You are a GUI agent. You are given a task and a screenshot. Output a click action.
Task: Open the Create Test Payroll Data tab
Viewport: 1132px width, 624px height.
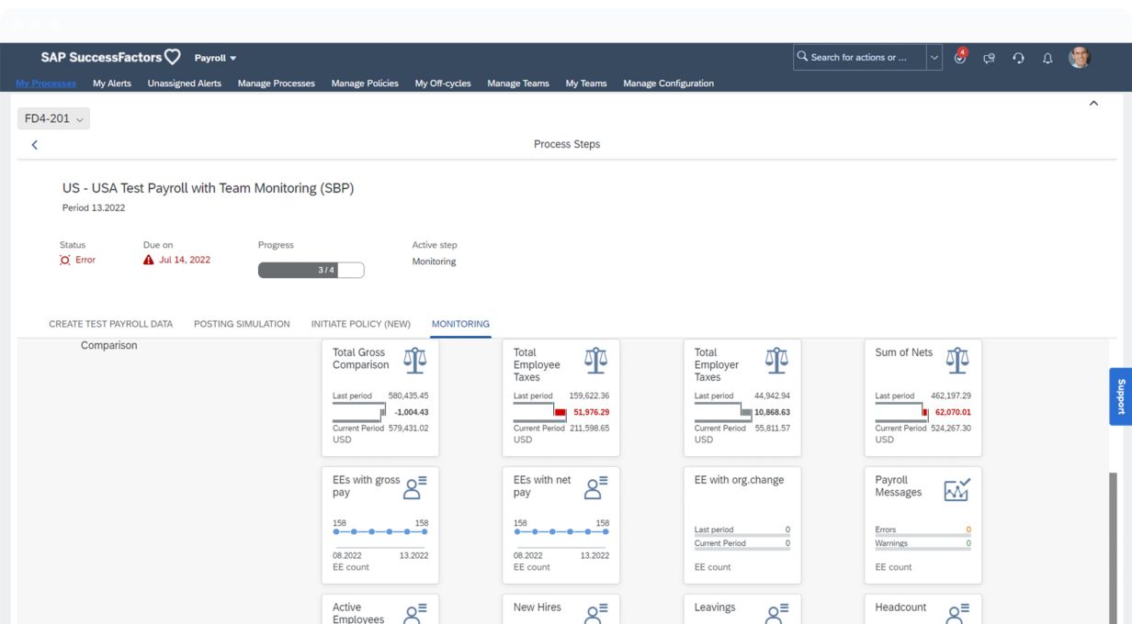click(x=110, y=324)
